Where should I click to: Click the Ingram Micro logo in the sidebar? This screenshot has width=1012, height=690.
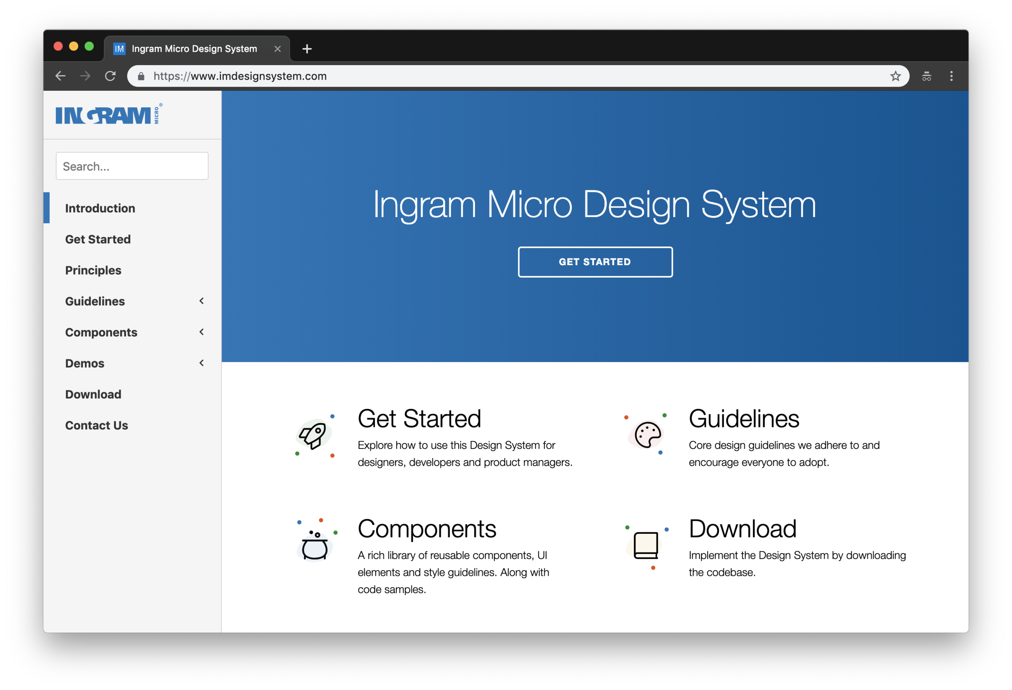pyautogui.click(x=109, y=114)
